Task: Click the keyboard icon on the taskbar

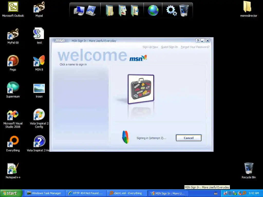Action: pos(216,194)
